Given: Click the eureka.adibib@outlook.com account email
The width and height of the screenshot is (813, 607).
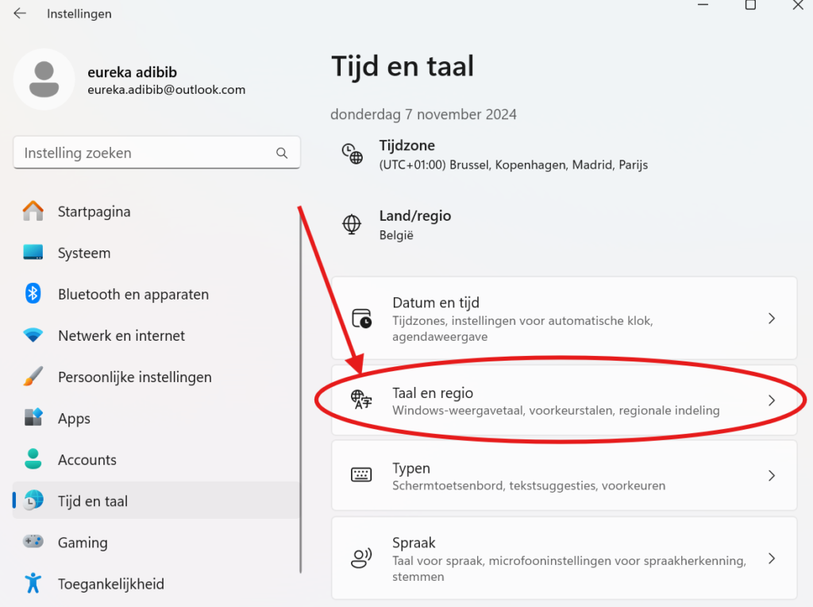Looking at the screenshot, I should pyautogui.click(x=166, y=90).
